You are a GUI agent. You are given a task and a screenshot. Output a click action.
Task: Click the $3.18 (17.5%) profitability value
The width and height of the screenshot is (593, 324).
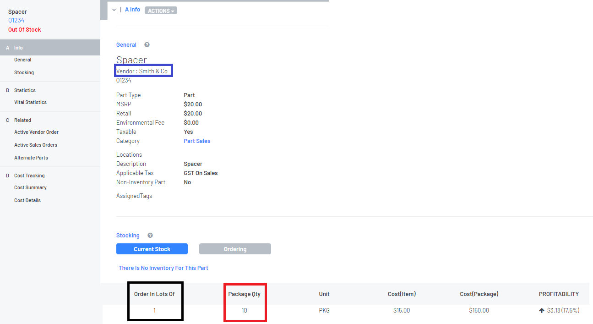(x=563, y=311)
